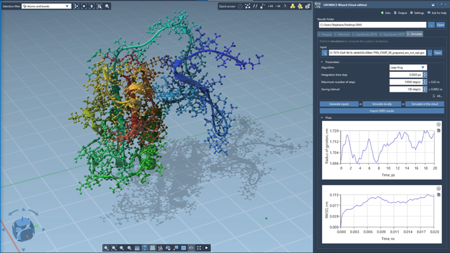Open the Selection filter dropdown
The width and height of the screenshot is (450, 253).
coord(46,6)
